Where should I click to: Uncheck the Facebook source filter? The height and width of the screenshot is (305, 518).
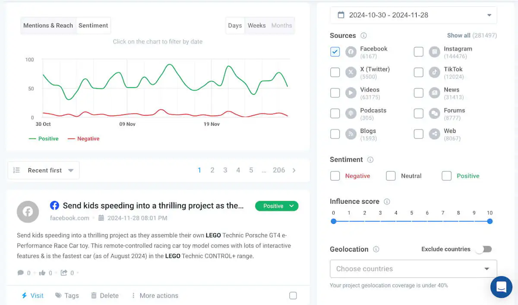coord(335,52)
